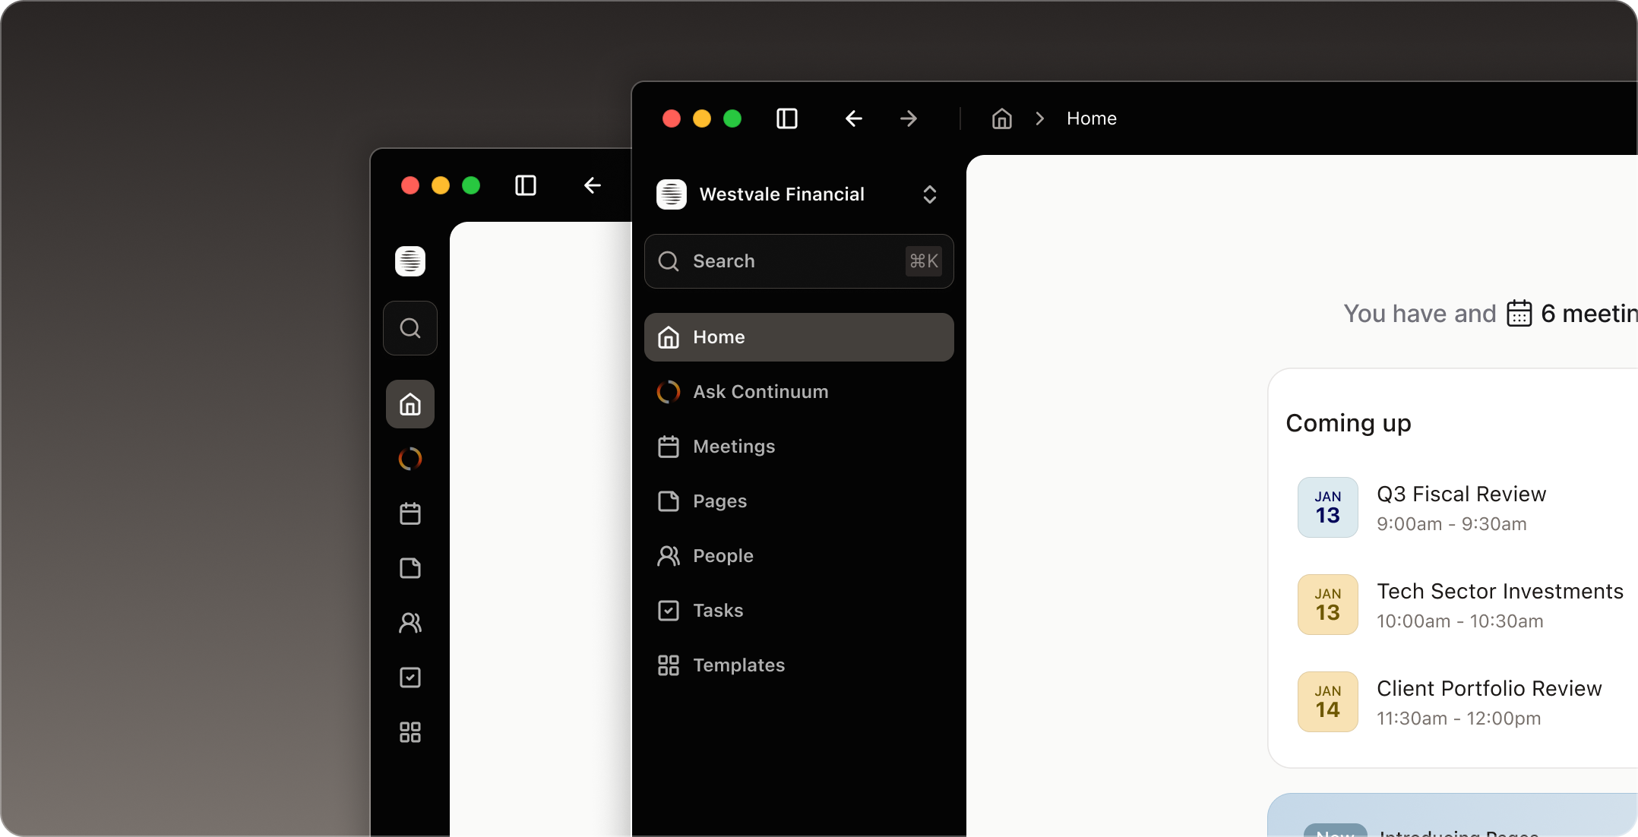1638x837 pixels.
Task: Open Pages in the expanded sidebar
Action: (798, 501)
